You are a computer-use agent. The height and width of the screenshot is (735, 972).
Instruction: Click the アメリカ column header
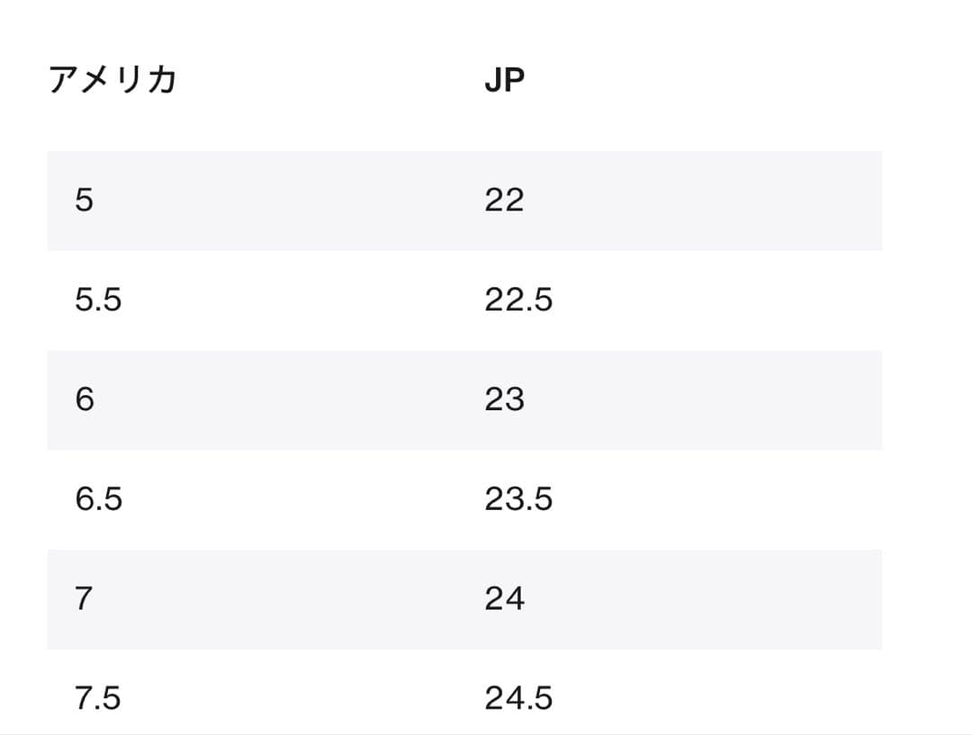(112, 81)
